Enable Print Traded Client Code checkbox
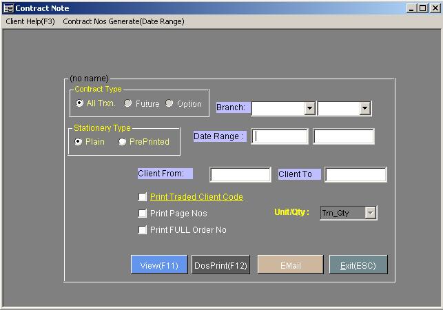Screen dimensions: 443x310 click(143, 197)
